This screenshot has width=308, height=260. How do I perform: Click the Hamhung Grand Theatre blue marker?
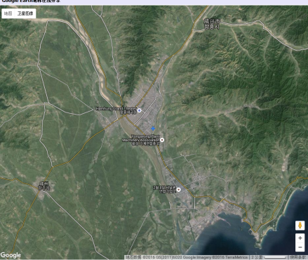[x=140, y=110]
